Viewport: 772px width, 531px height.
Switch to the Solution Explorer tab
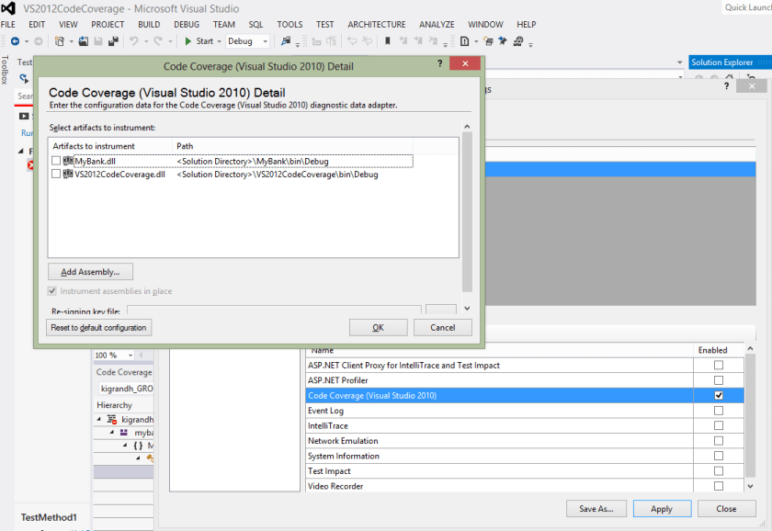724,62
